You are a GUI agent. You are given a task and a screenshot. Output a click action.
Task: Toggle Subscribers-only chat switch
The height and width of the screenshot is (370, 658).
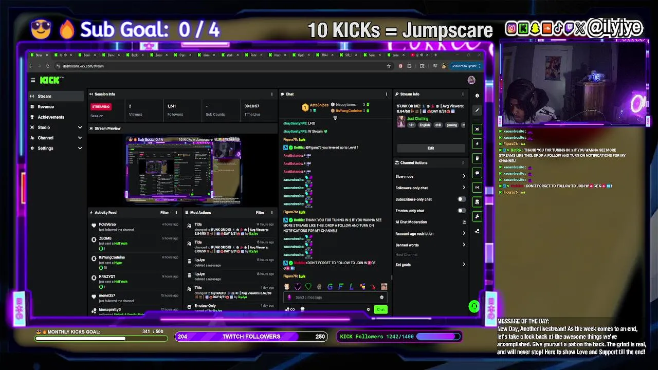pyautogui.click(x=462, y=199)
